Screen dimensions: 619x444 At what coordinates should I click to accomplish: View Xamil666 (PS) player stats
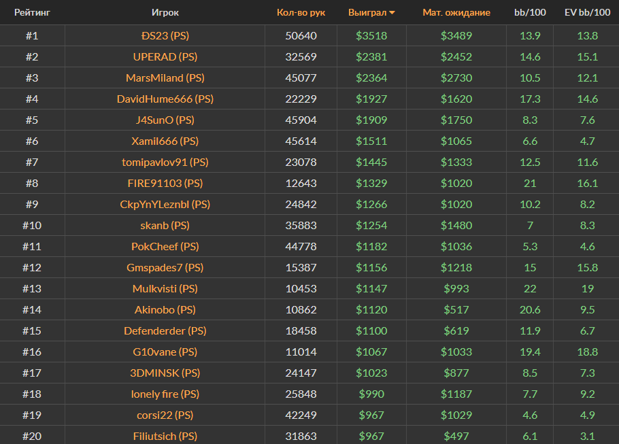click(165, 141)
